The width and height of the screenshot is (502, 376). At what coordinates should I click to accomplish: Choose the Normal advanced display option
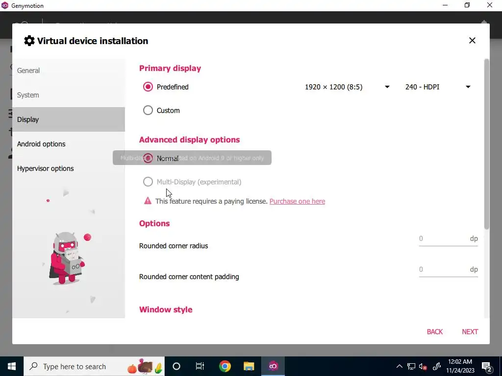148,158
